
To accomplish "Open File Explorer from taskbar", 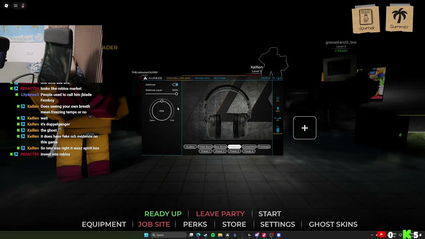I will coord(220,235).
